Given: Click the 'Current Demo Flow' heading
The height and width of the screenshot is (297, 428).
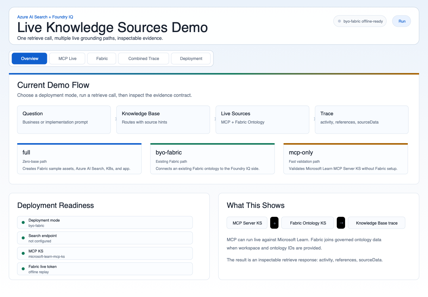Looking at the screenshot, I should coord(53,85).
